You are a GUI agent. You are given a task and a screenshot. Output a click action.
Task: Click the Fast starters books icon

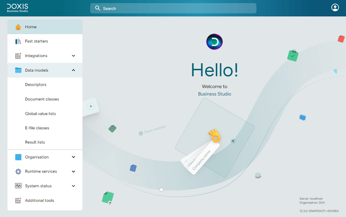(18, 41)
